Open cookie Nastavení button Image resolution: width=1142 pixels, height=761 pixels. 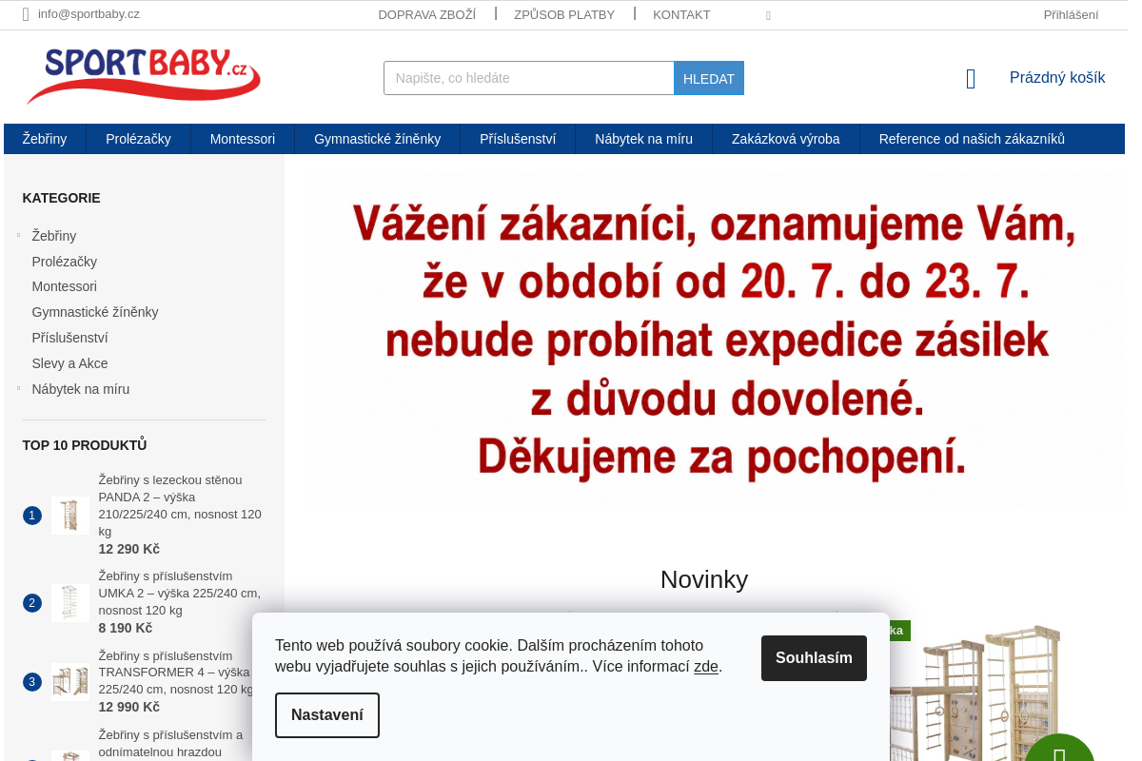point(327,715)
